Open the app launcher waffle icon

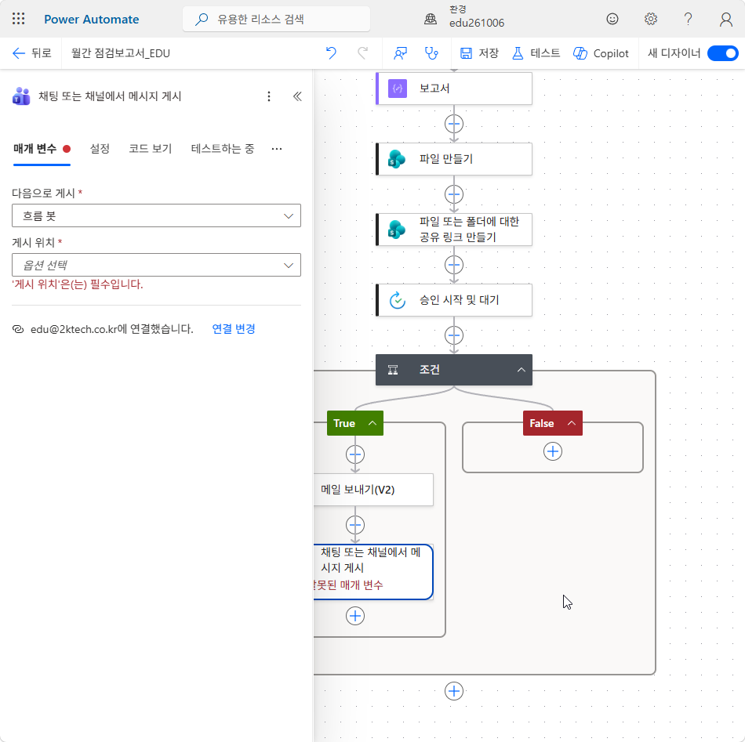click(x=19, y=19)
